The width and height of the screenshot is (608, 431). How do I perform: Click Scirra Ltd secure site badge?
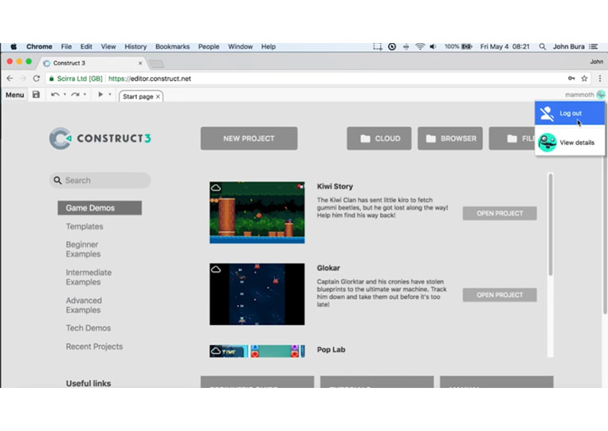pyautogui.click(x=76, y=78)
